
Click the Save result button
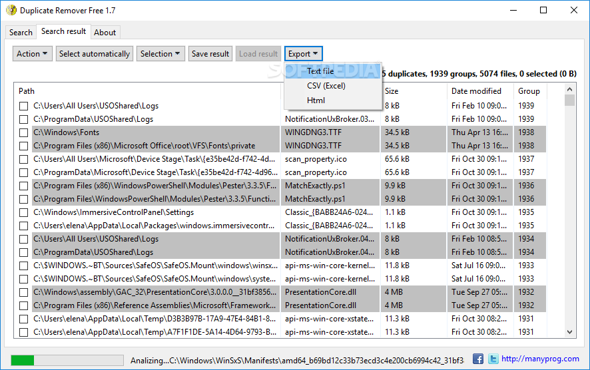tap(210, 54)
